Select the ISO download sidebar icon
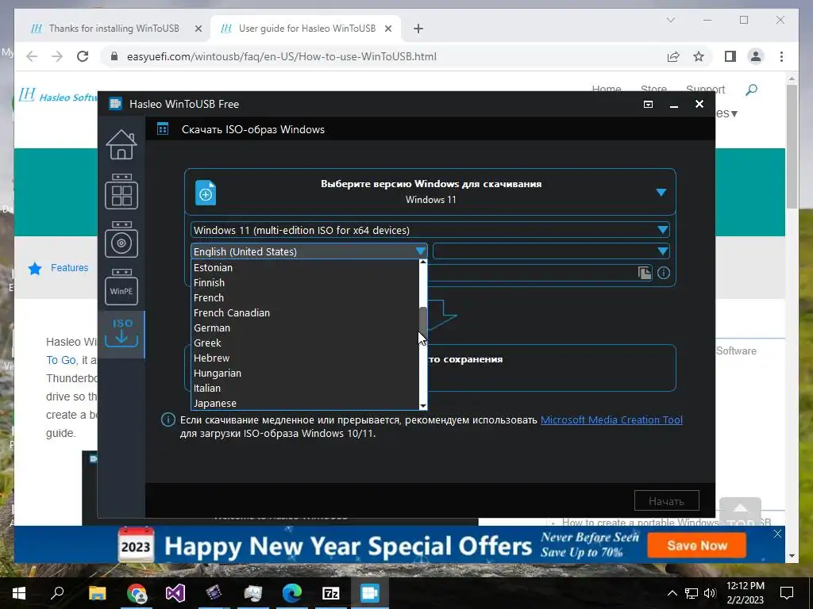813x609 pixels. (x=121, y=332)
